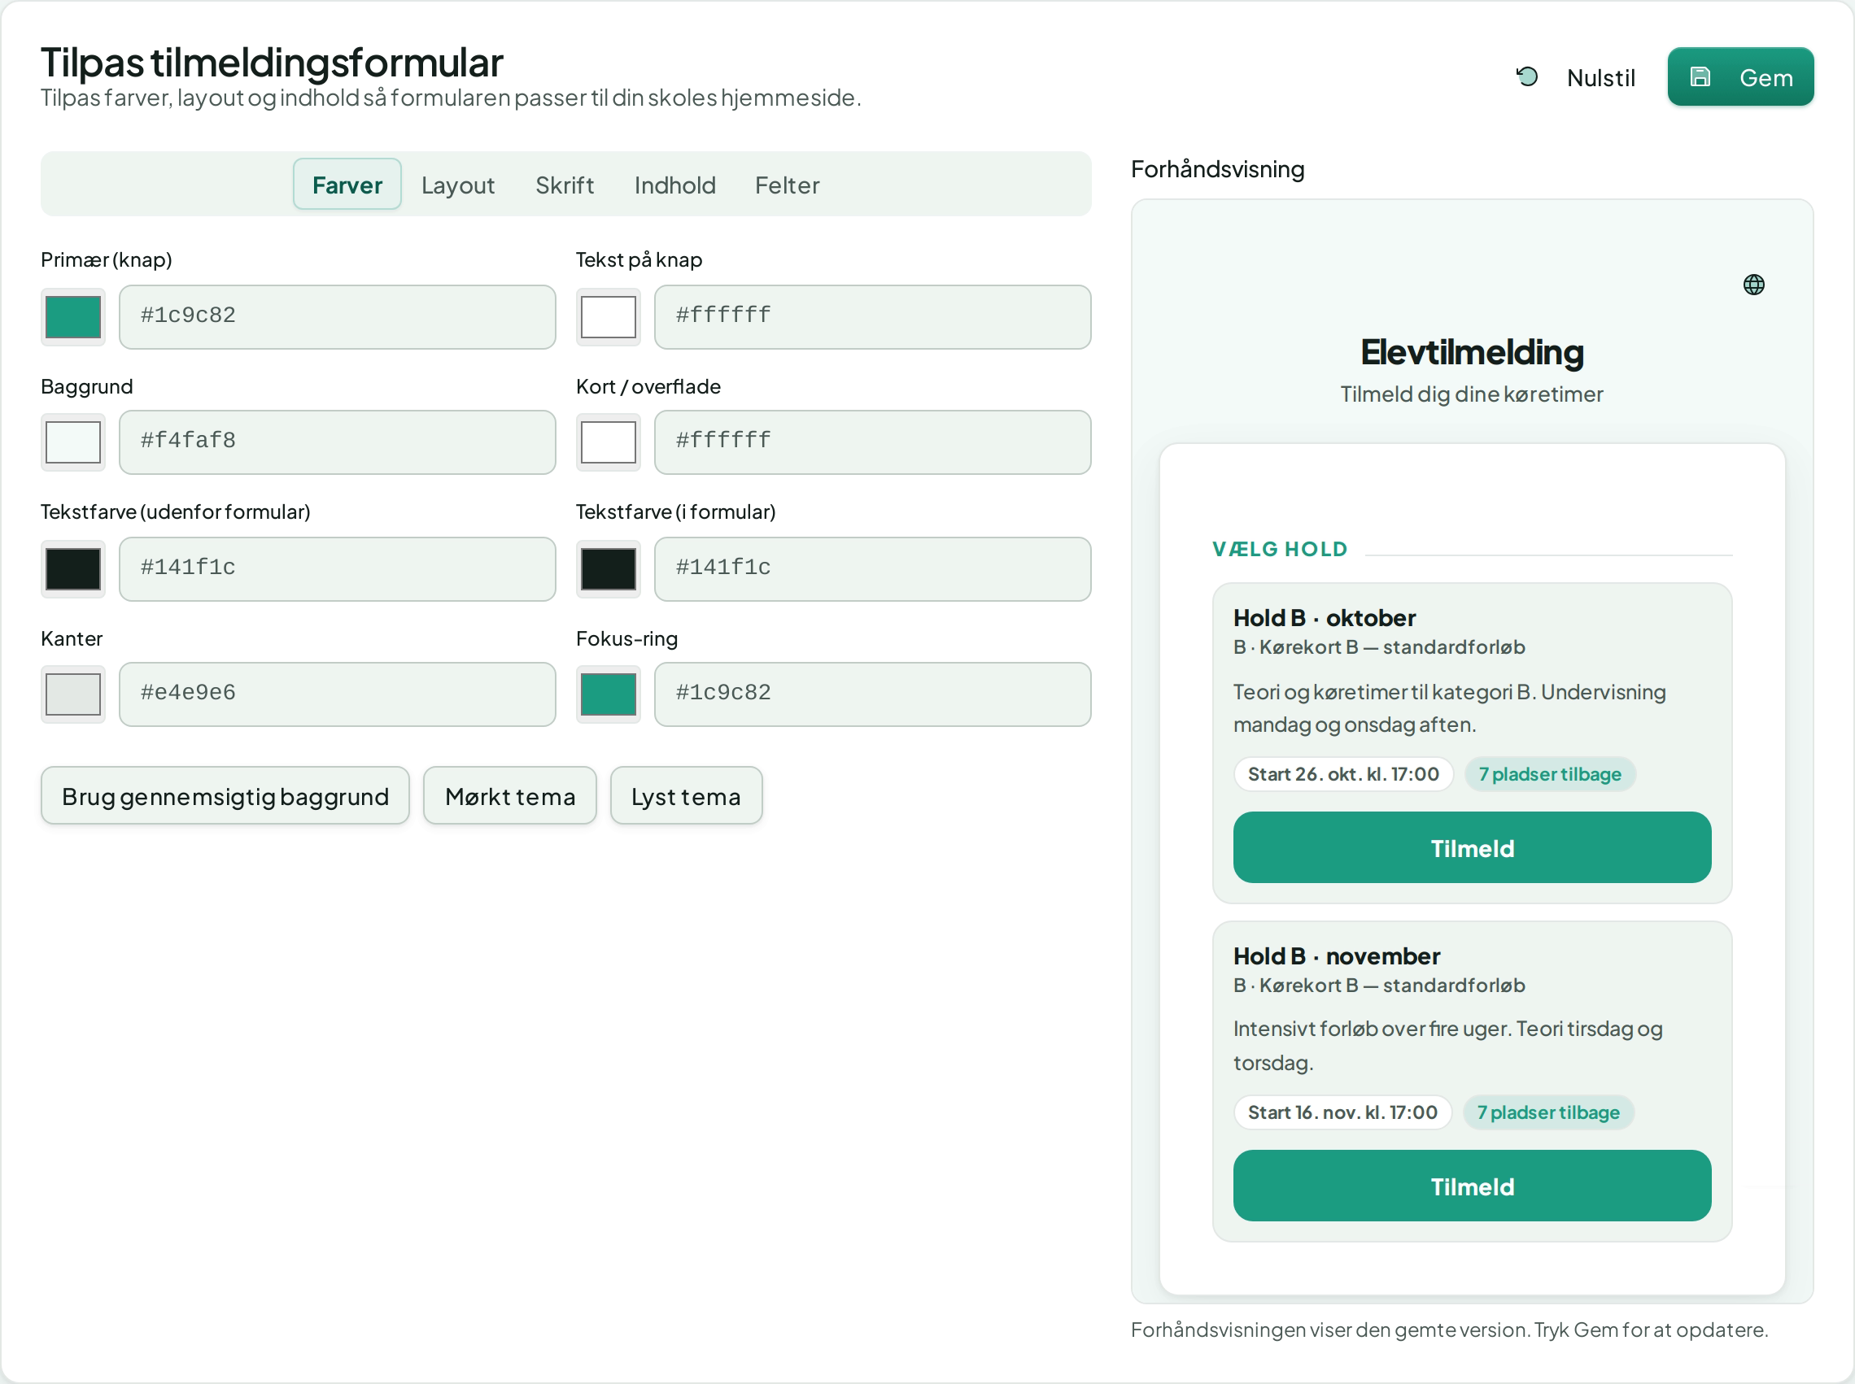Click the Nulstil button
The width and height of the screenshot is (1855, 1384).
(x=1576, y=77)
